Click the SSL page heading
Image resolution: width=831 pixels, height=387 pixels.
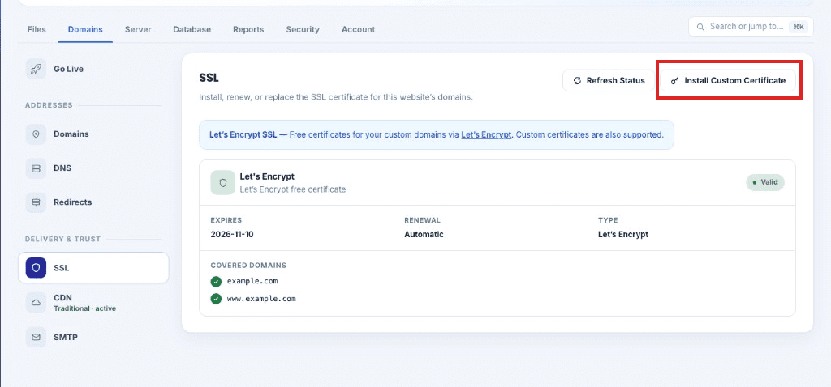(209, 79)
